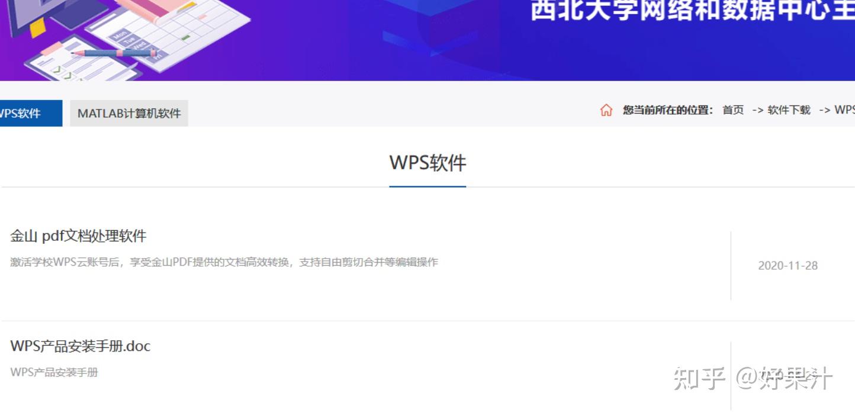Click the home icon in breadcrumb
This screenshot has width=855, height=413.
(x=606, y=111)
